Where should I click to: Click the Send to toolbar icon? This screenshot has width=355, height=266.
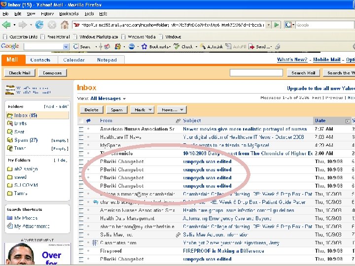[x=251, y=47]
